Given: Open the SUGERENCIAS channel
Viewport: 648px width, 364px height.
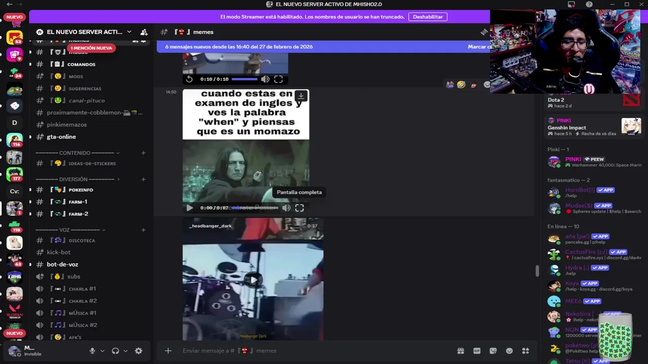Looking at the screenshot, I should click(91, 88).
